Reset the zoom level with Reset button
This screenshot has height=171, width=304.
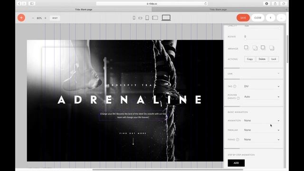click(x=55, y=18)
